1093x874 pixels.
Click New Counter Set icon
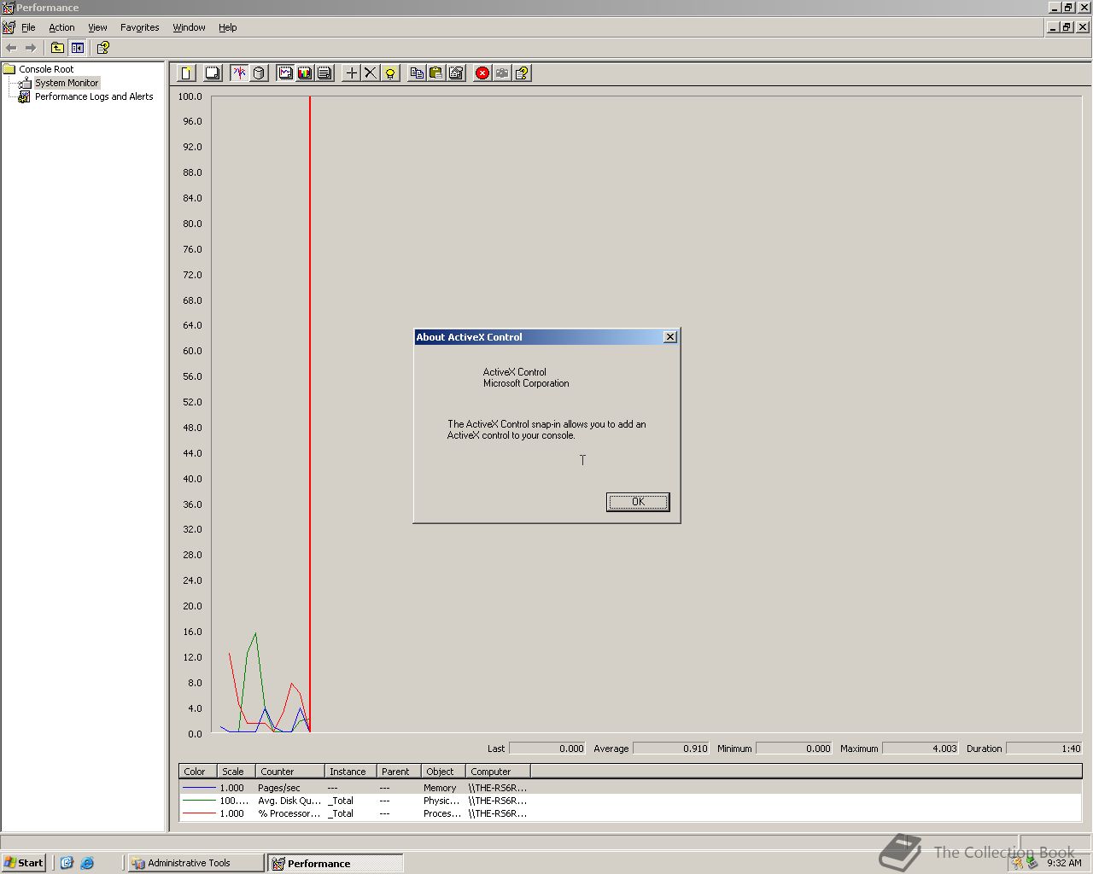point(186,73)
